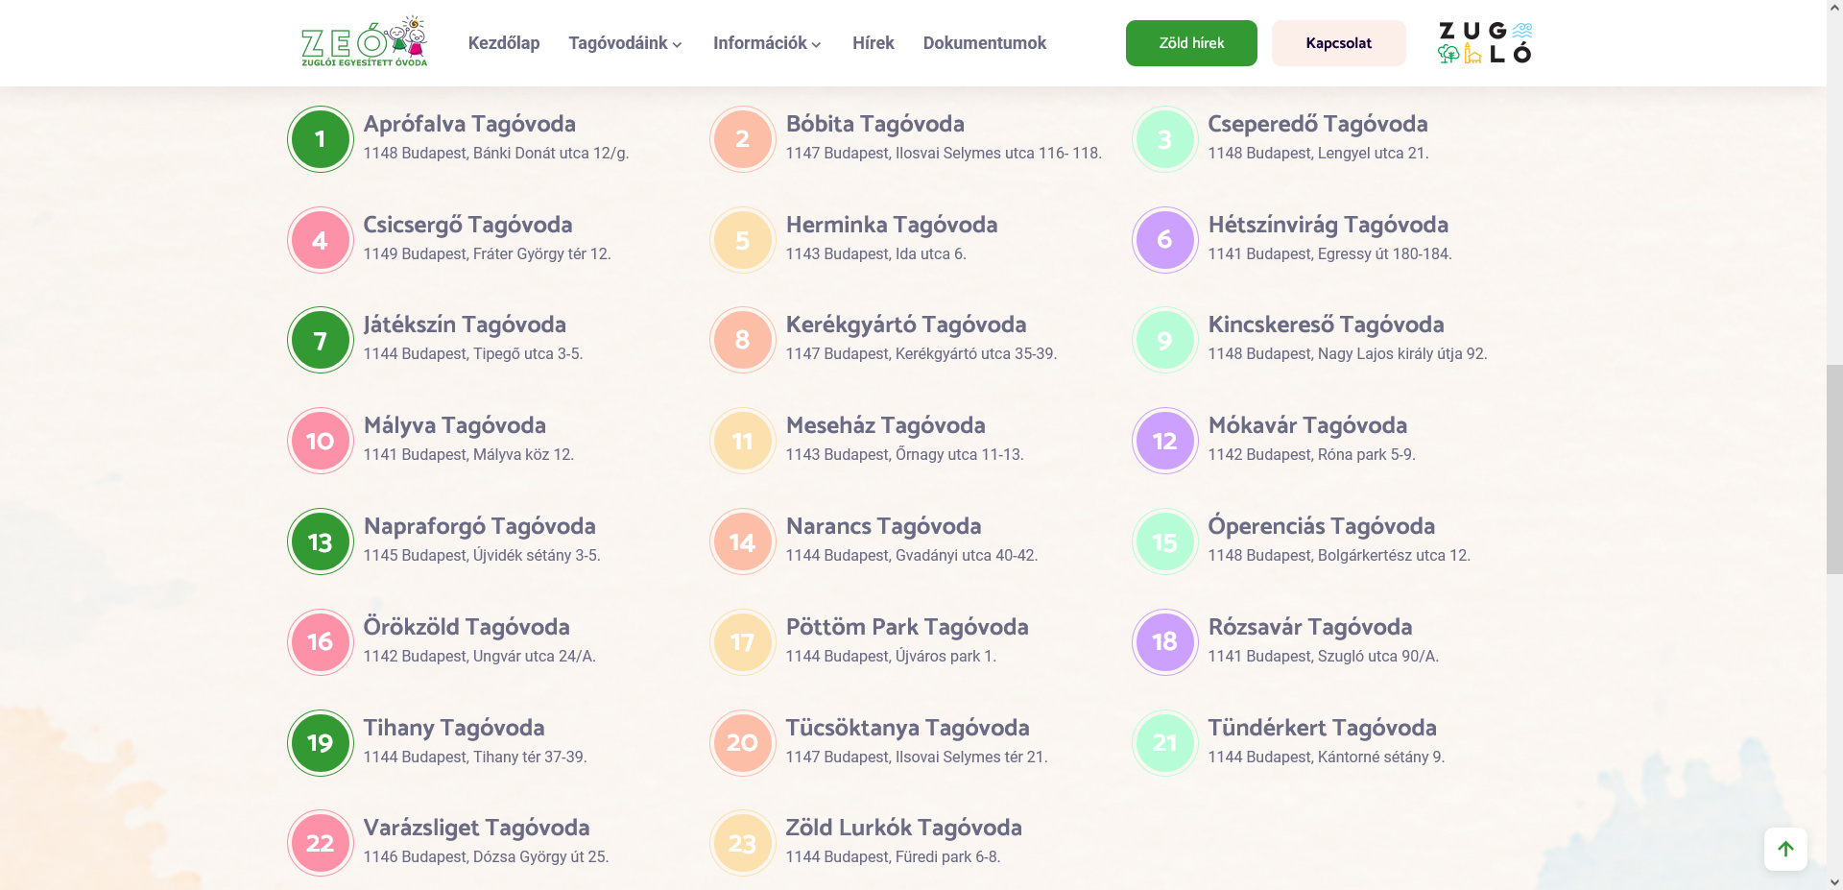This screenshot has height=890, width=1843.
Task: Open the Óperenciás Tagóvoda link
Action: click(x=1321, y=526)
